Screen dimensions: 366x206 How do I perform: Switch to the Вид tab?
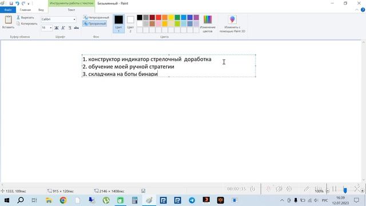41,10
